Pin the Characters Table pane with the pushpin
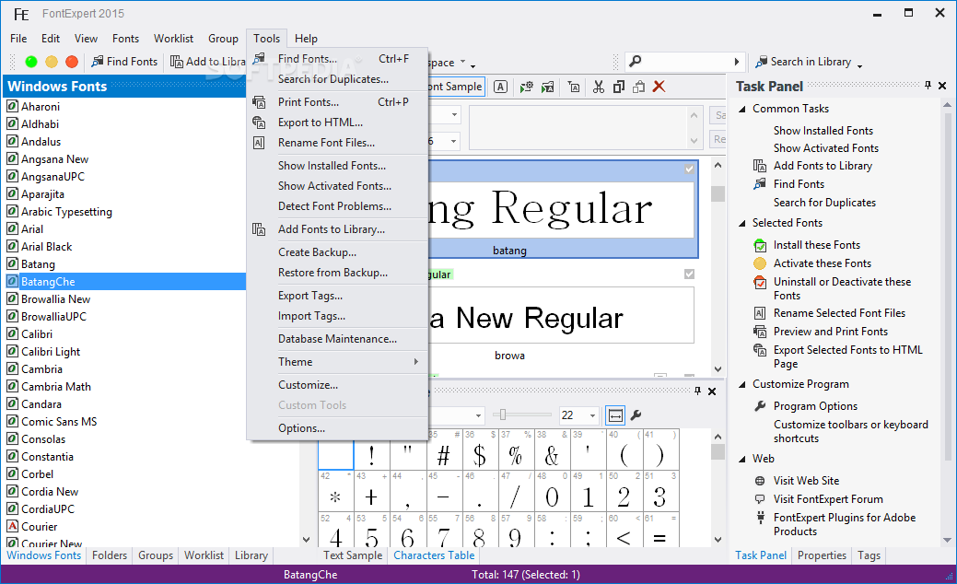Viewport: 957px width, 584px height. [x=697, y=391]
